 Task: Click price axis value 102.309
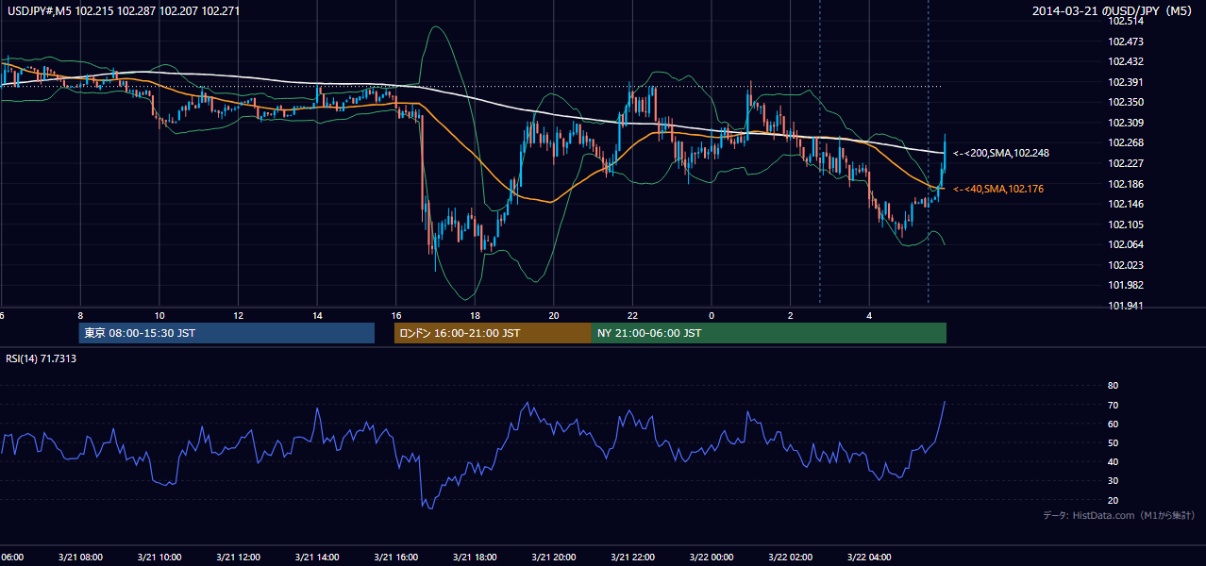tap(1125, 123)
